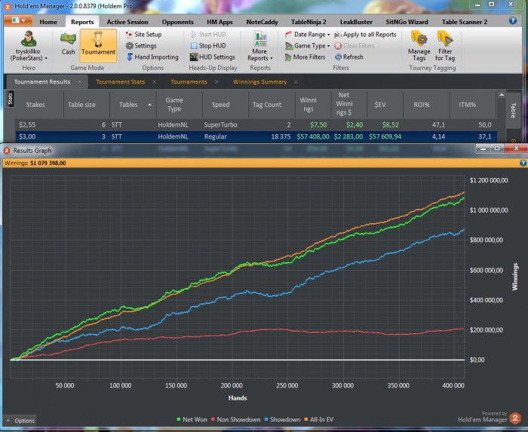528x432 pixels.
Task: Select the Tournament game mode icon
Action: (98, 44)
